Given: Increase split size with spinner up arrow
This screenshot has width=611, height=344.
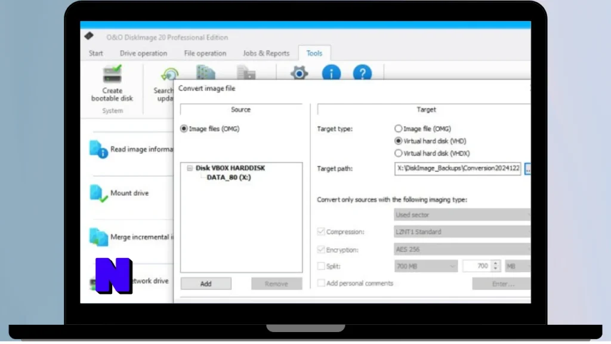Looking at the screenshot, I should [495, 263].
